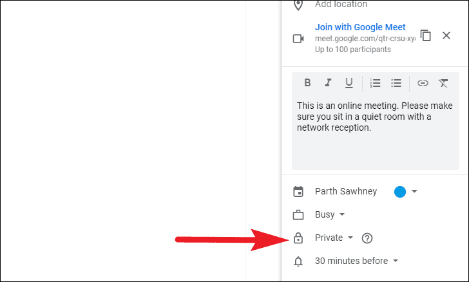The width and height of the screenshot is (469, 282).
Task: Click the visibility help question mark icon
Action: [367, 238]
